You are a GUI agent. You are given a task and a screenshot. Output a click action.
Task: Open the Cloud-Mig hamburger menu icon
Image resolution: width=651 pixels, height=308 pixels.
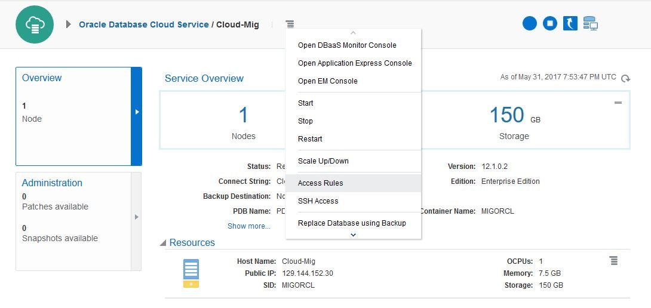[290, 24]
